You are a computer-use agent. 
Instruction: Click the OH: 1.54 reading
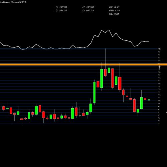(114, 11)
